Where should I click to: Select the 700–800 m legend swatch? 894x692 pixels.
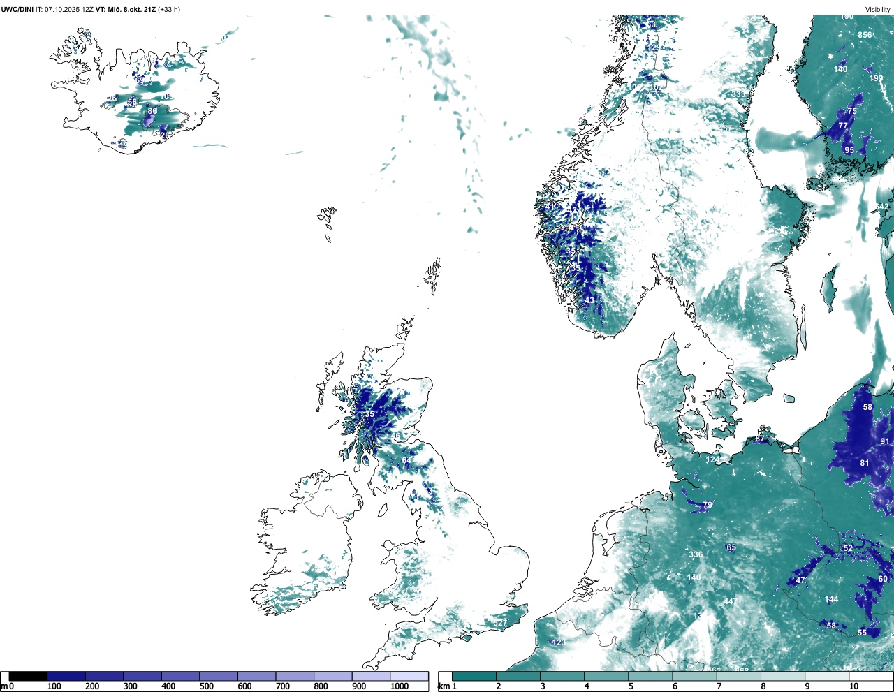point(295,676)
